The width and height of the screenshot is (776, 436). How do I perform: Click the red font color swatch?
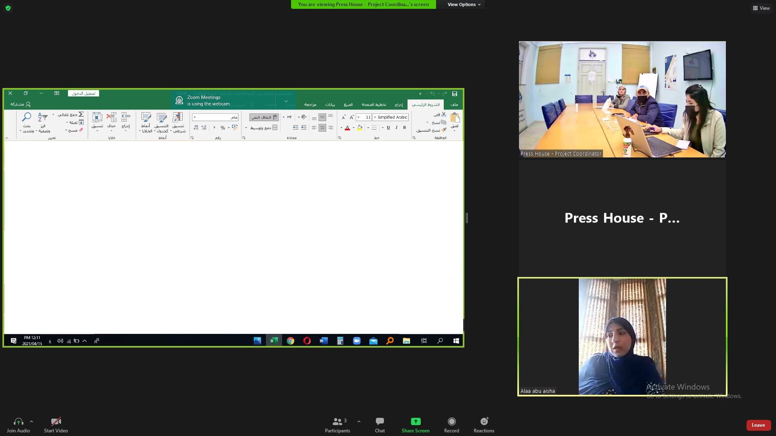coord(347,128)
